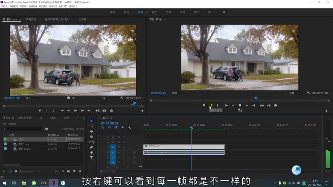Select the 素材2.mp4 clip in project panel
This screenshot has height=187, width=333.
[24, 148]
